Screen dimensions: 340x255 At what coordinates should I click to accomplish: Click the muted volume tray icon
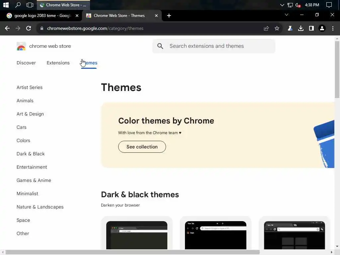tap(298, 5)
